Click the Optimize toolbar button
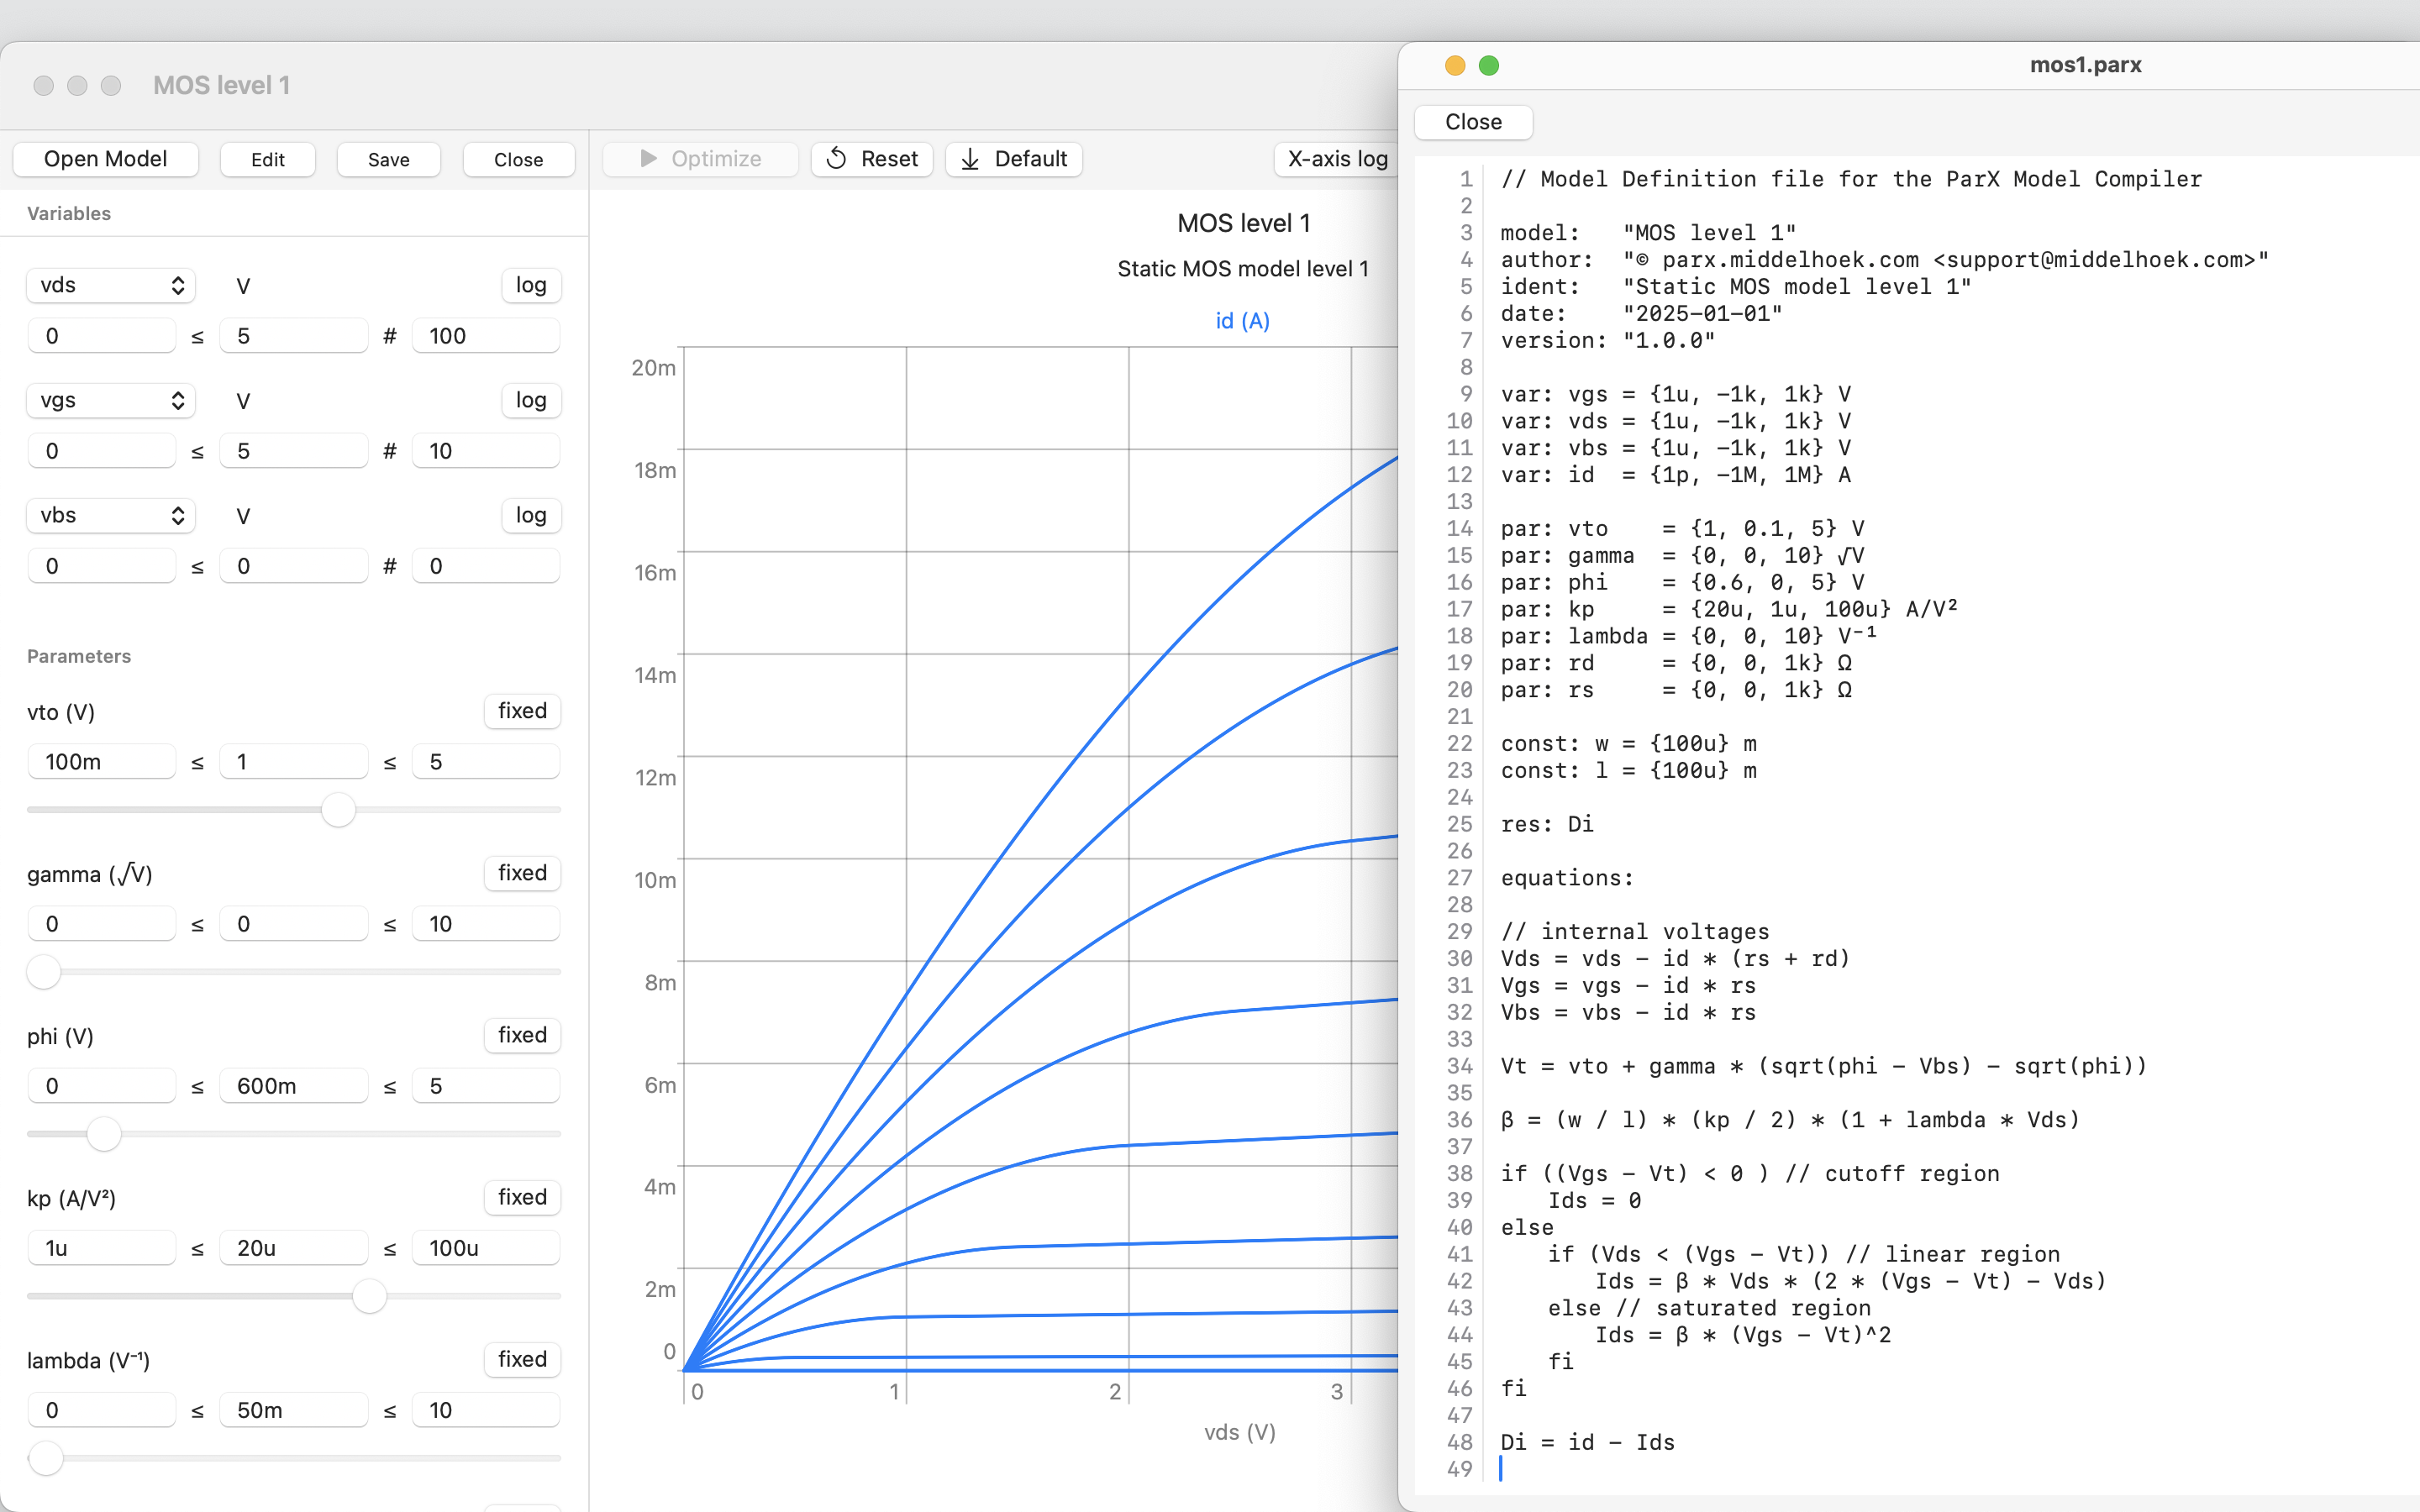Image resolution: width=2420 pixels, height=1512 pixels. pyautogui.click(x=700, y=159)
